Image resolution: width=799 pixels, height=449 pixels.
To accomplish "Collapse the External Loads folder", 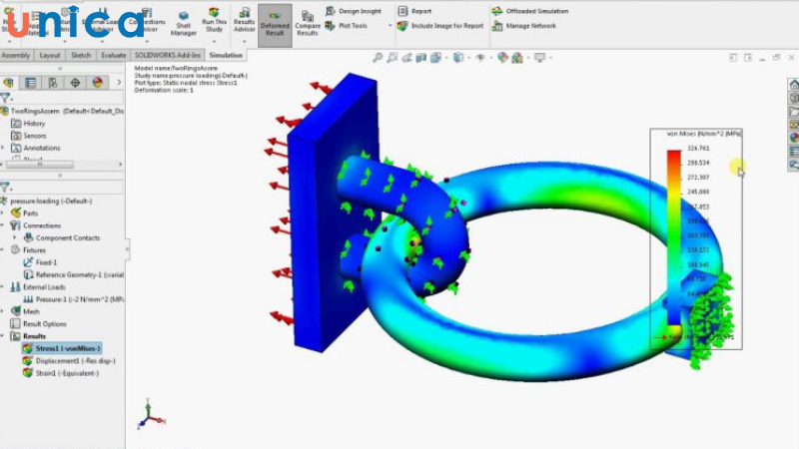I will point(3,287).
